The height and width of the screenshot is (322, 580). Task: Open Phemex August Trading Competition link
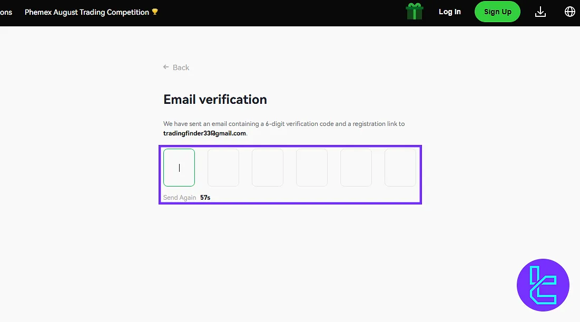point(87,12)
